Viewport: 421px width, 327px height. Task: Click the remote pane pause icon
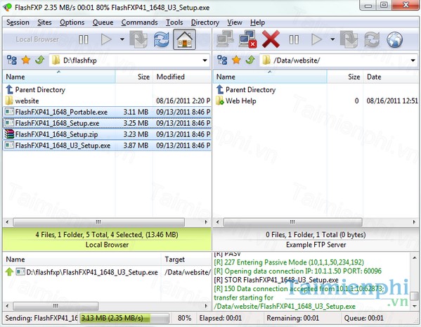coord(294,40)
